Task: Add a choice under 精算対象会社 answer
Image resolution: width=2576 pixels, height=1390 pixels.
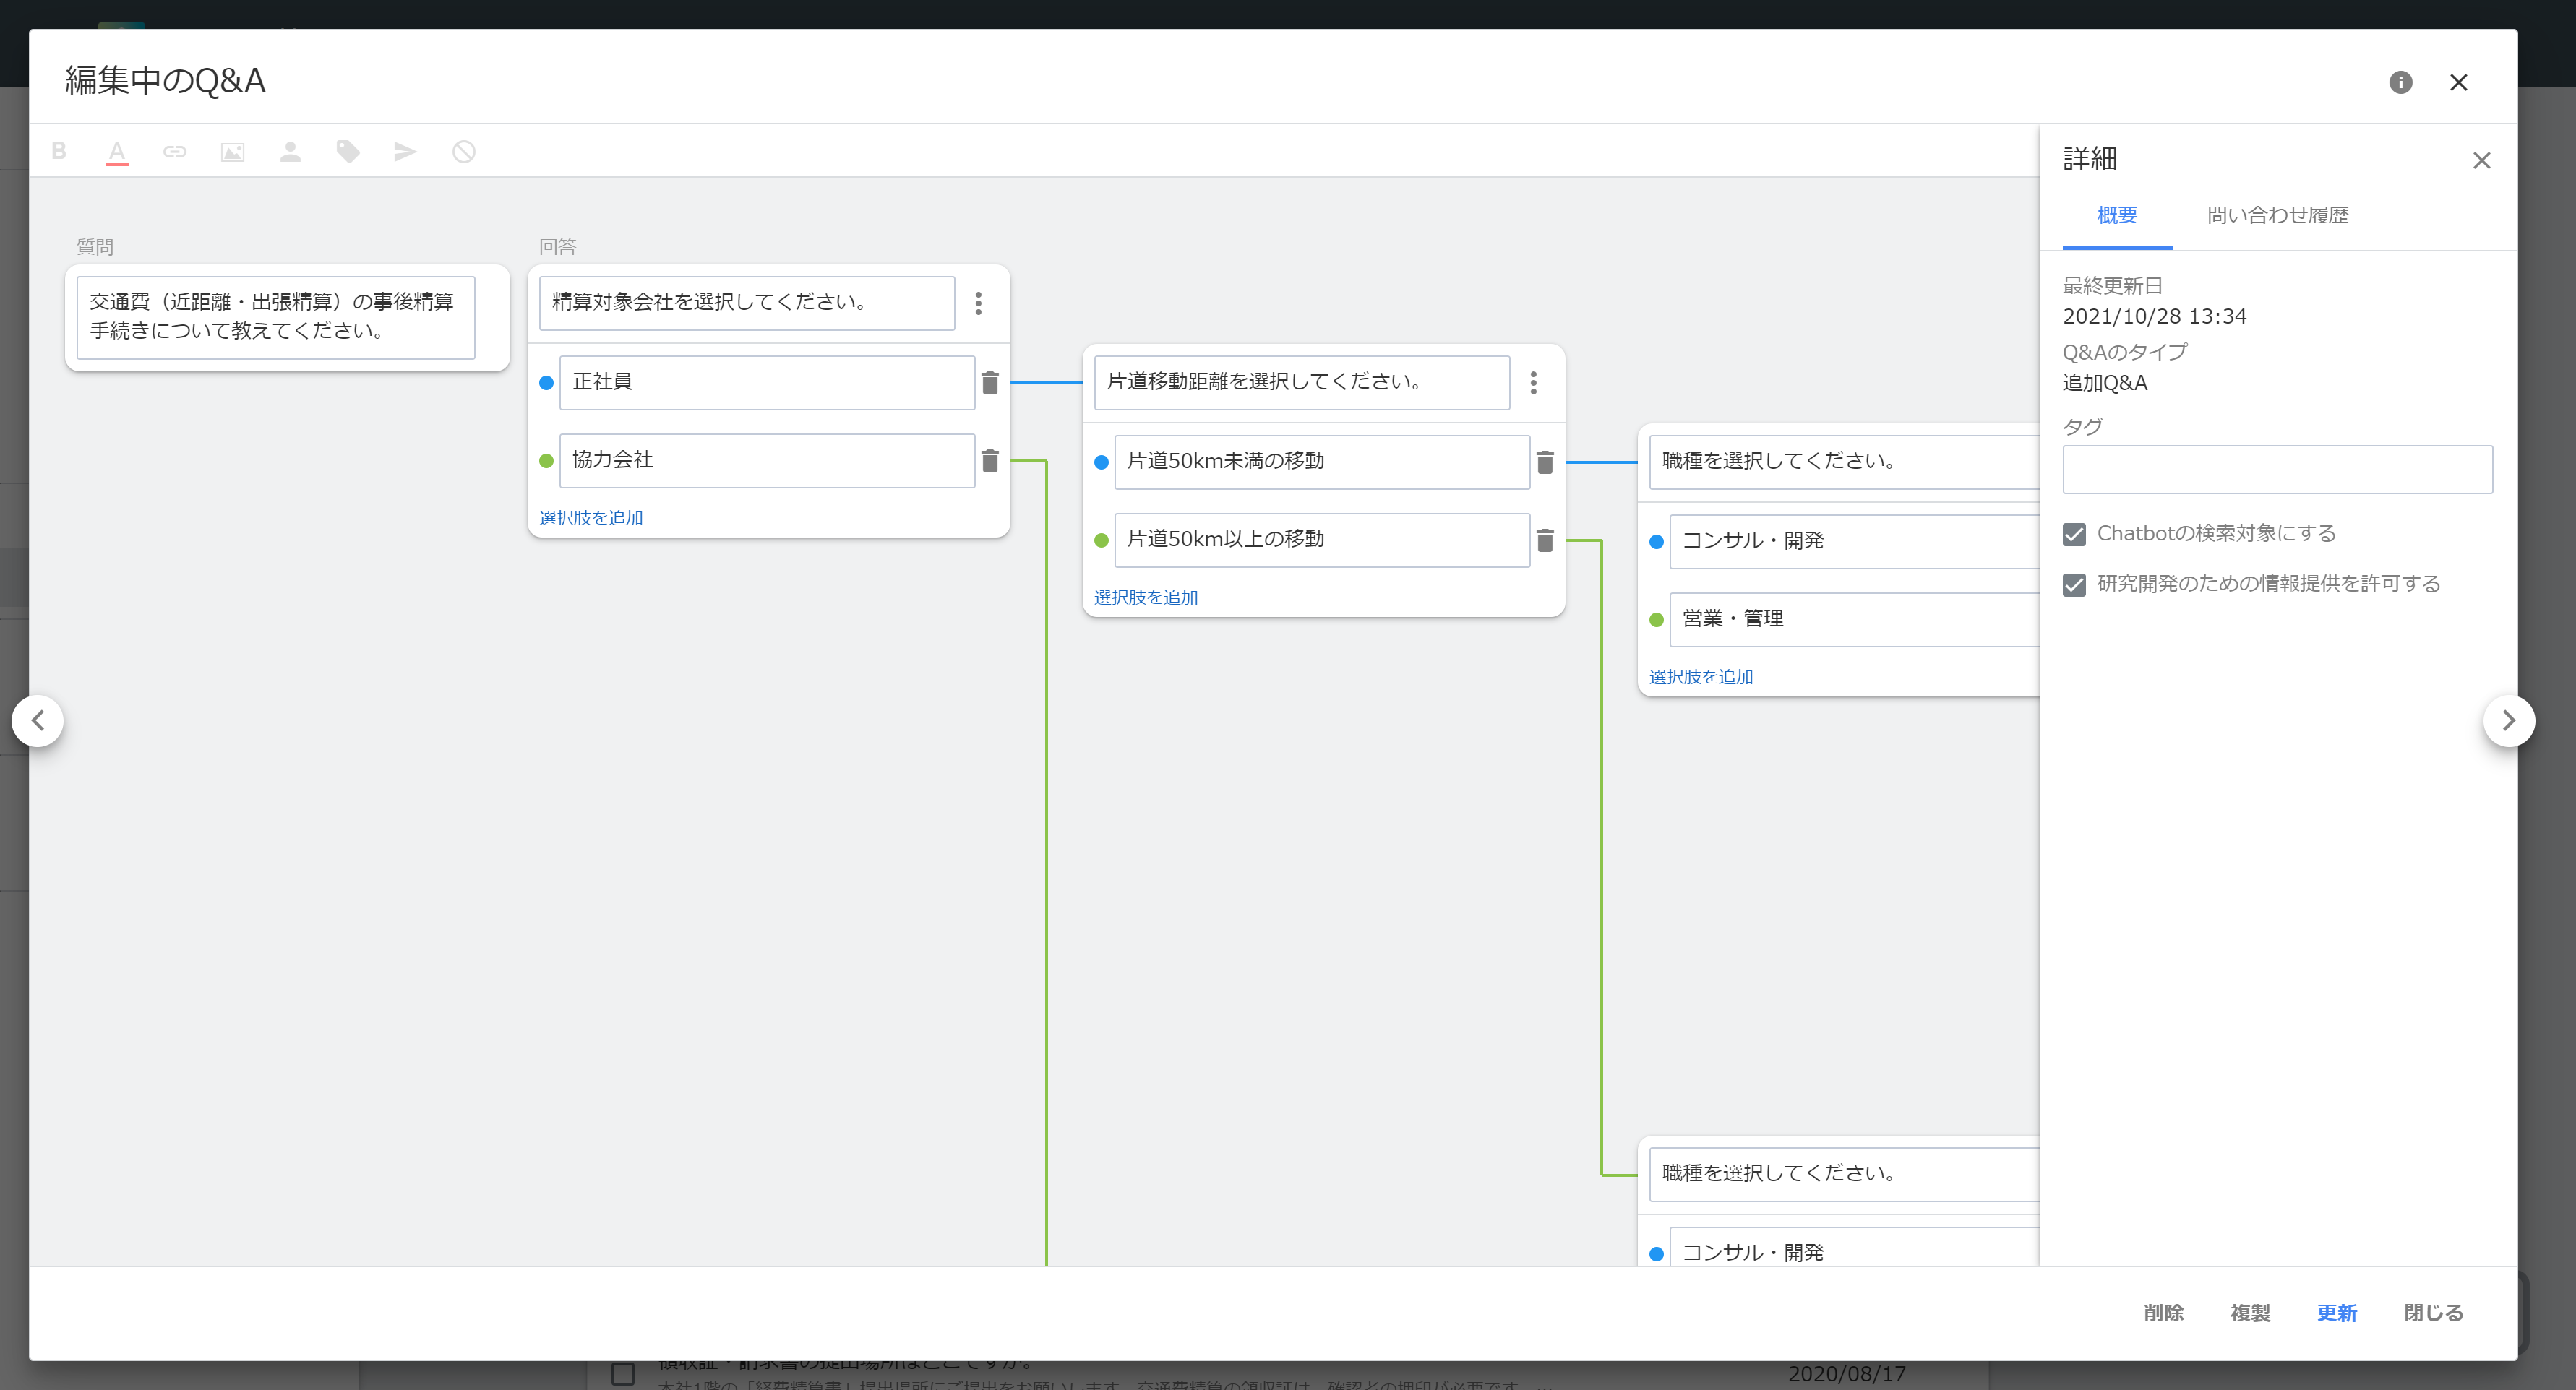Action: pyautogui.click(x=591, y=517)
